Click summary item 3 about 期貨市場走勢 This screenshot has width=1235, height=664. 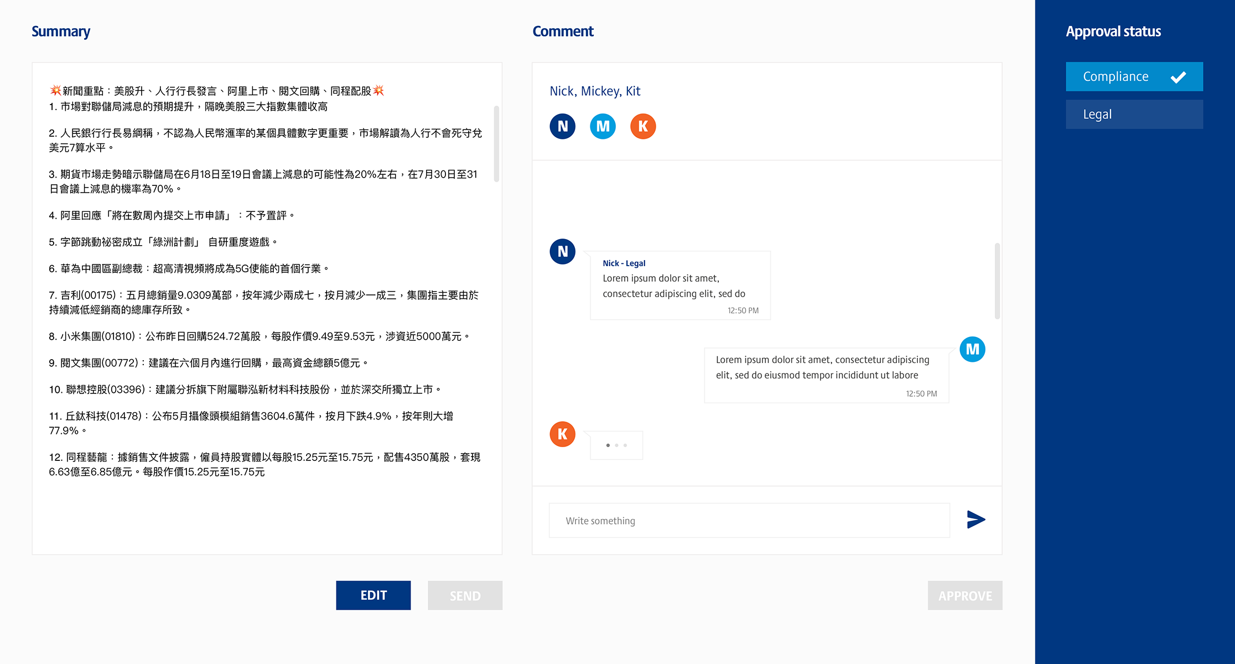coord(263,181)
